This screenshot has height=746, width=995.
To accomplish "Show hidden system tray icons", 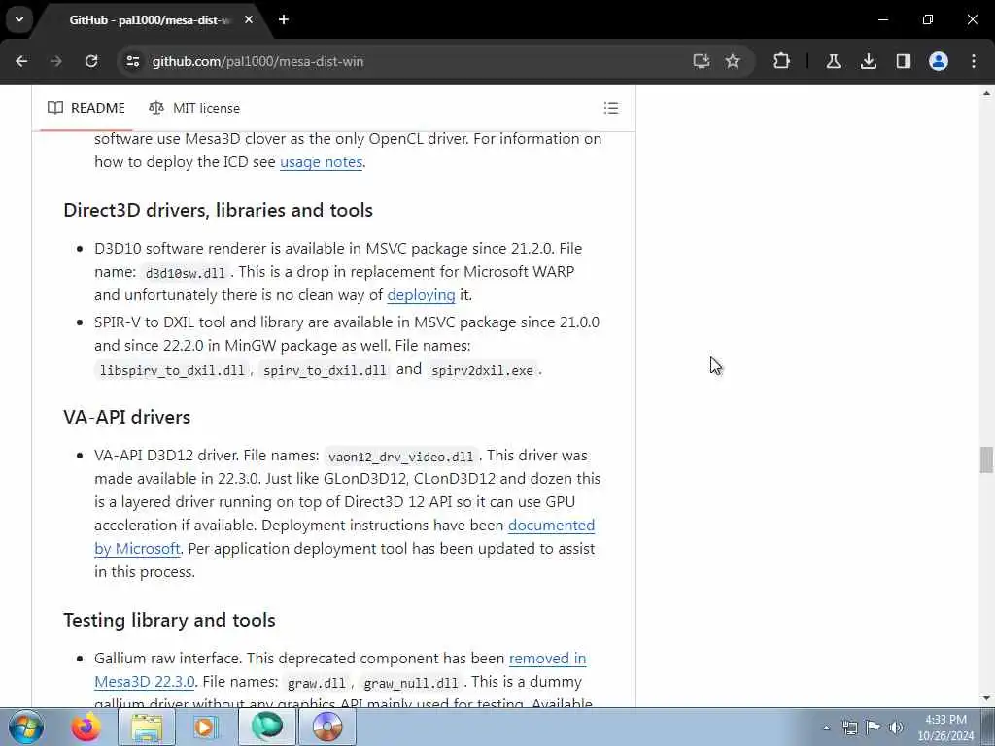I will 826,729.
